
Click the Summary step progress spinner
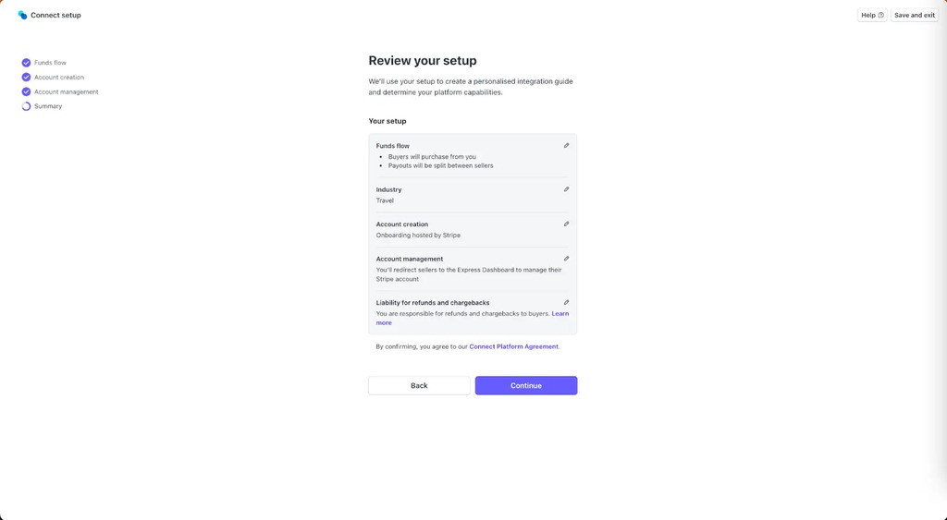point(26,106)
